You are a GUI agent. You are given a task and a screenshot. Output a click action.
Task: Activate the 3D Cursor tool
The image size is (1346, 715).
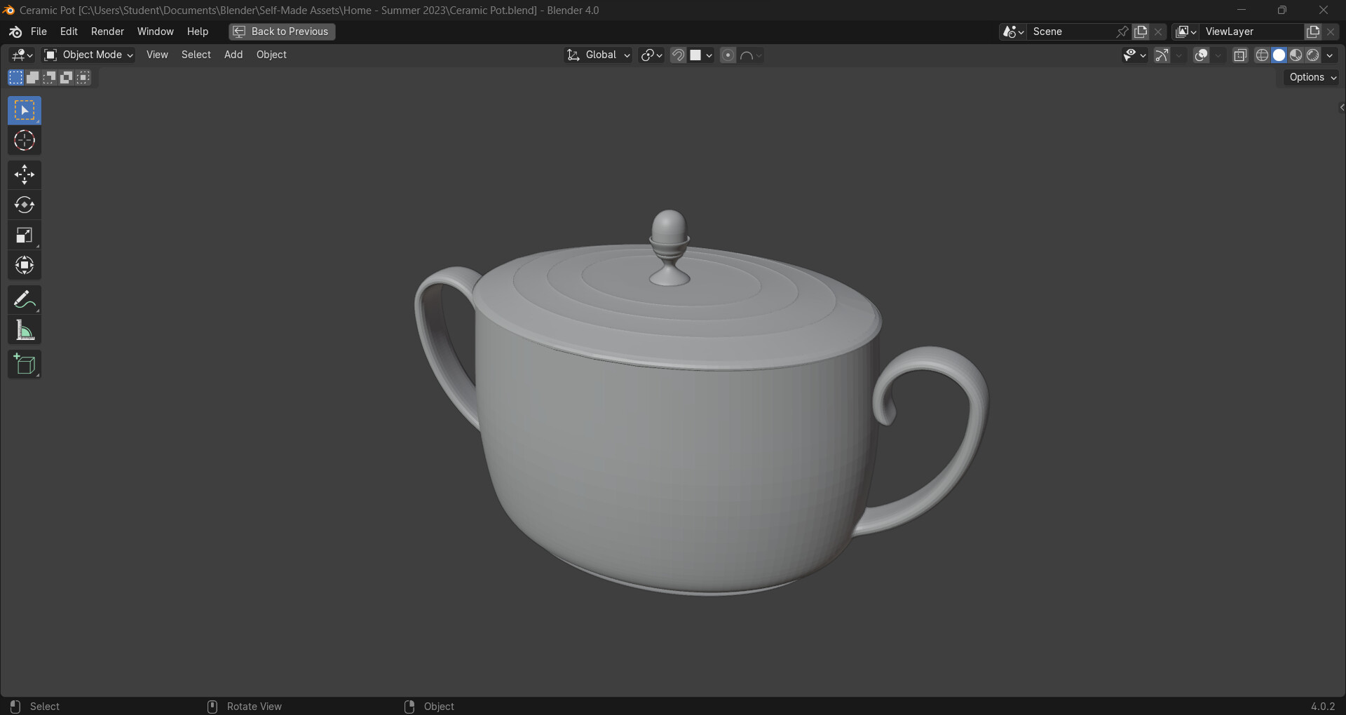25,140
